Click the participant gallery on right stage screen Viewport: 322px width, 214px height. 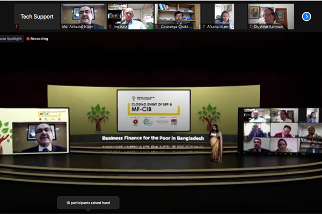pyautogui.click(x=281, y=131)
